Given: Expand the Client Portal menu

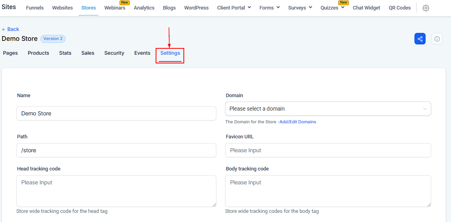Looking at the screenshot, I should [234, 8].
